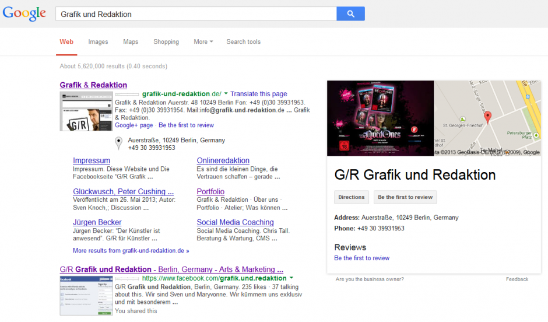Click Be the first to review button in panel
This screenshot has width=548, height=322.
click(x=405, y=197)
